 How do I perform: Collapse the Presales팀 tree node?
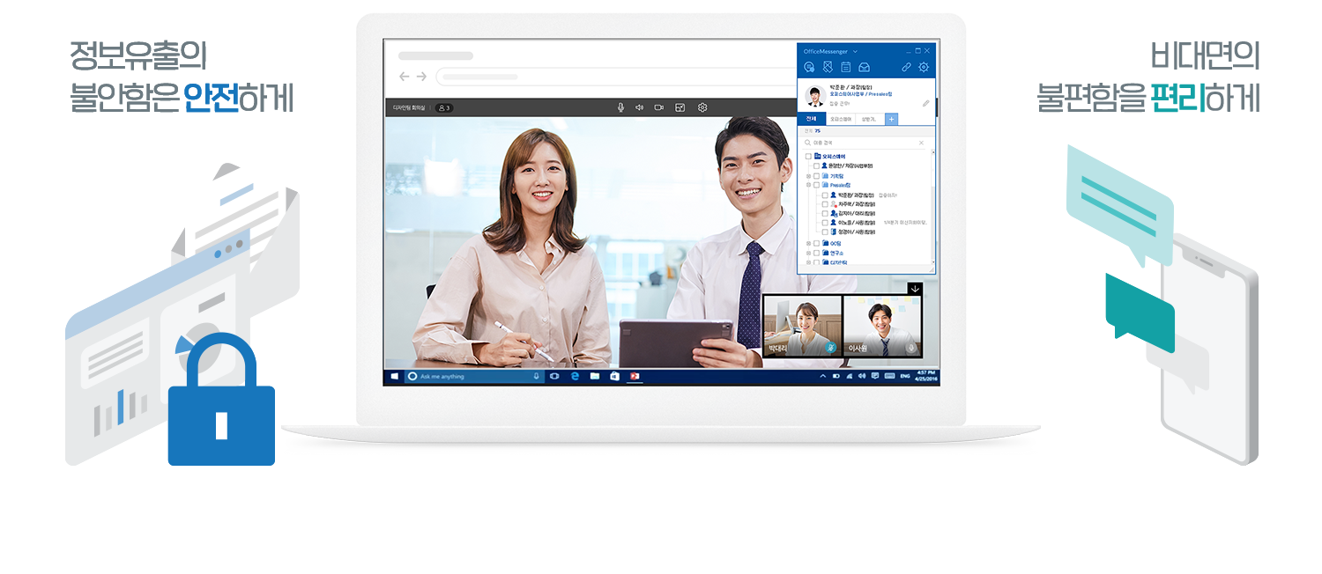click(808, 185)
